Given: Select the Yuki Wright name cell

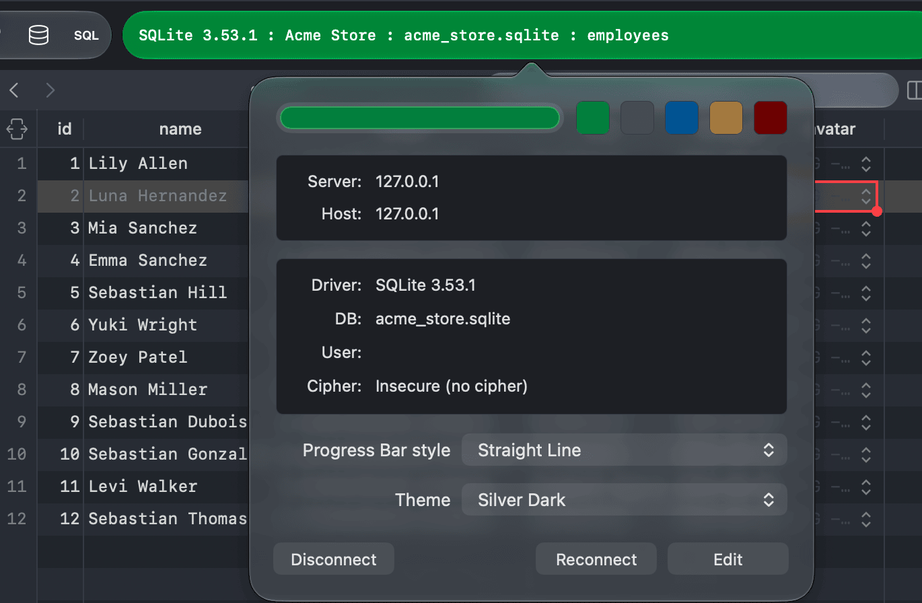Looking at the screenshot, I should [167, 325].
